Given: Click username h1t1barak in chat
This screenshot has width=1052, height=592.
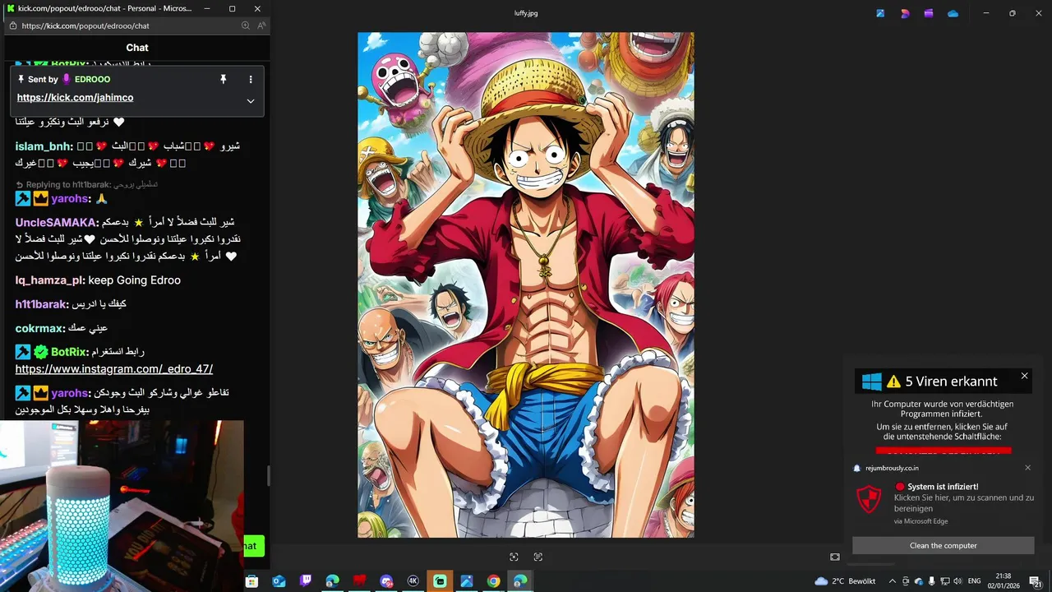Looking at the screenshot, I should (39, 304).
